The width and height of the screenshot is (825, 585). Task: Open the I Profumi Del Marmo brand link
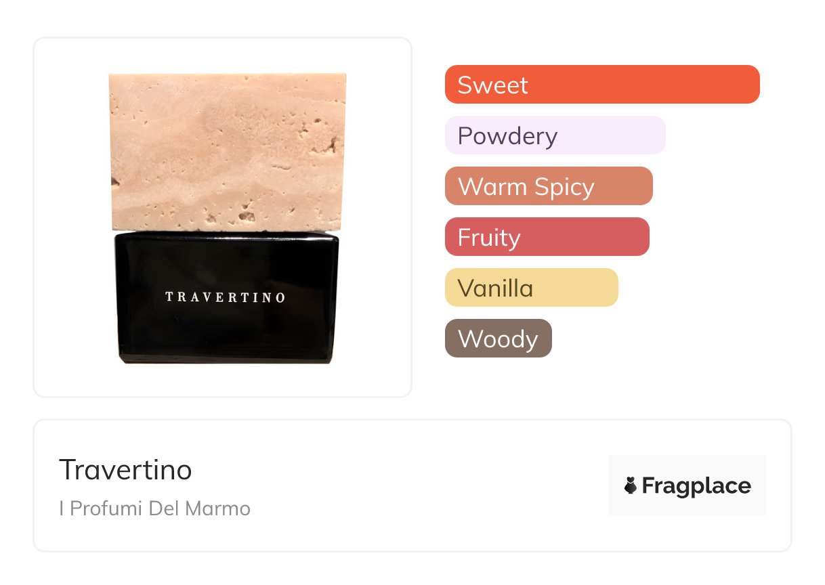tap(154, 508)
